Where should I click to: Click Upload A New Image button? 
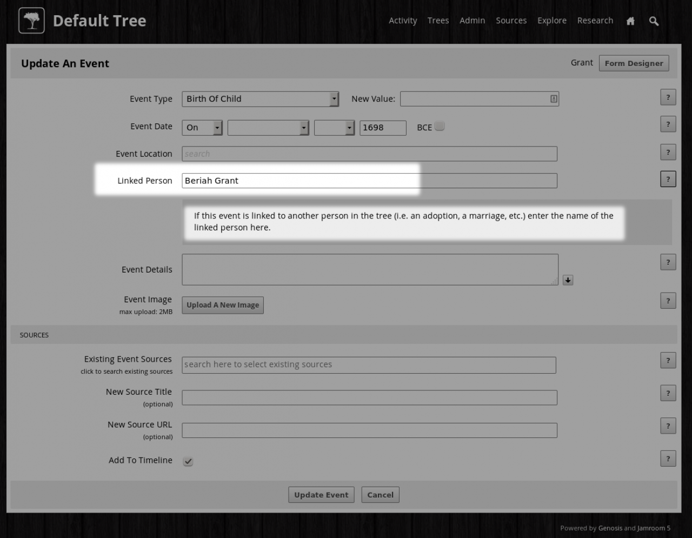coord(223,305)
